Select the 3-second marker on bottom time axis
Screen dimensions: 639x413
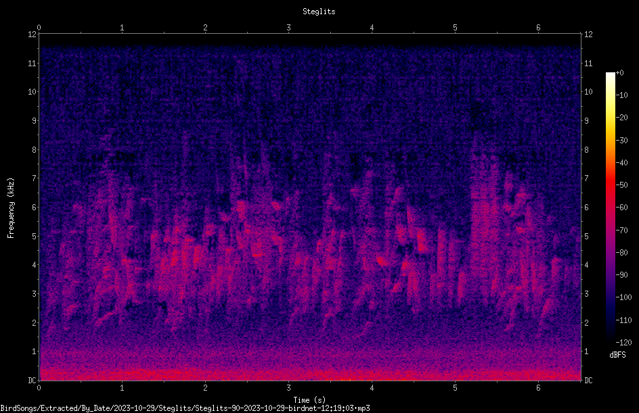pyautogui.click(x=288, y=388)
